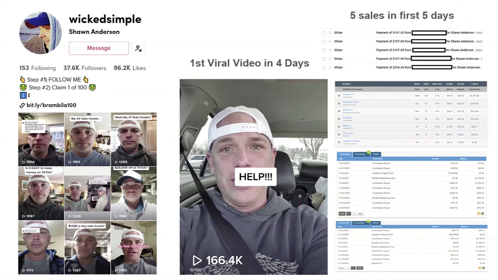Click the 96.2K Likes count
The height and width of the screenshot is (280, 498).
click(130, 68)
